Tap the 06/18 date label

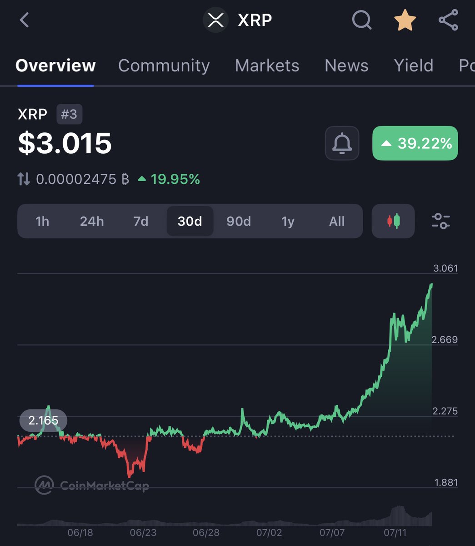(x=80, y=532)
